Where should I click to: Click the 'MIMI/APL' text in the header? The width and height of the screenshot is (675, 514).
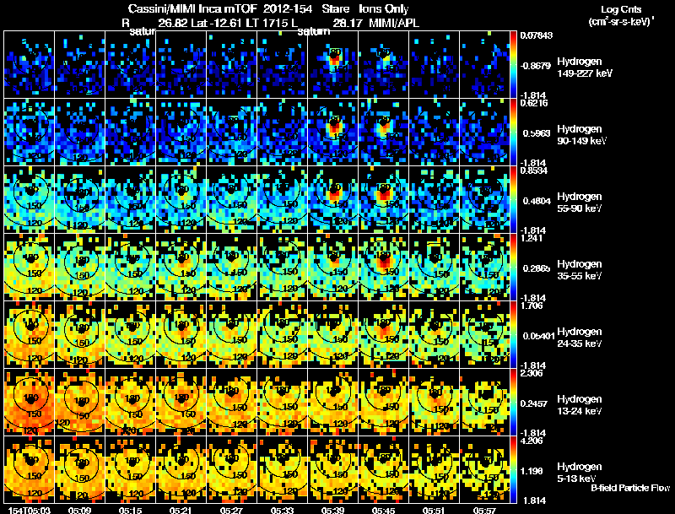click(394, 23)
